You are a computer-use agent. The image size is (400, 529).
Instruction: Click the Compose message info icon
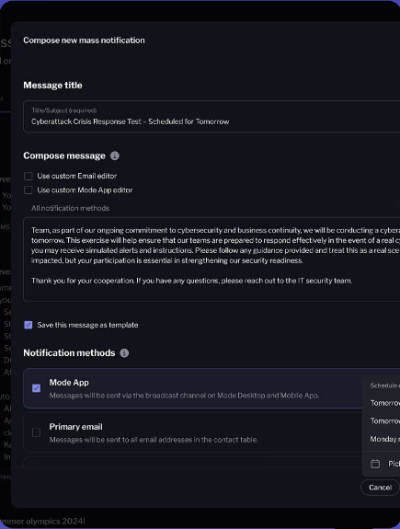115,155
